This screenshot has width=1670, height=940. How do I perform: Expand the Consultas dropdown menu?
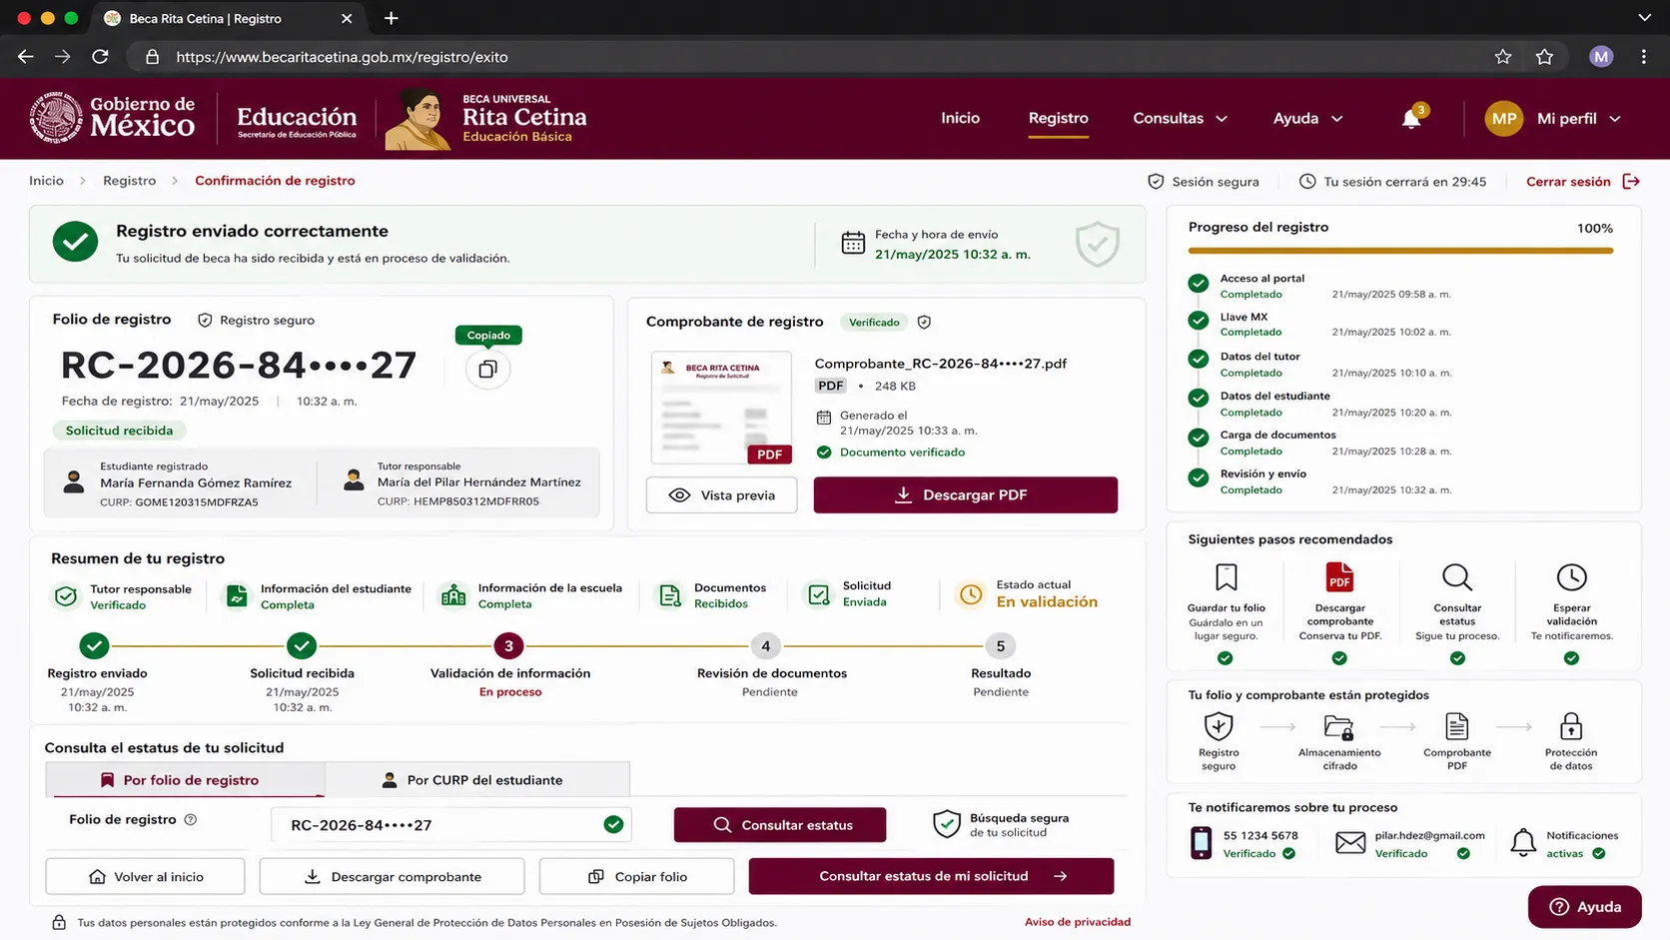pyautogui.click(x=1180, y=119)
